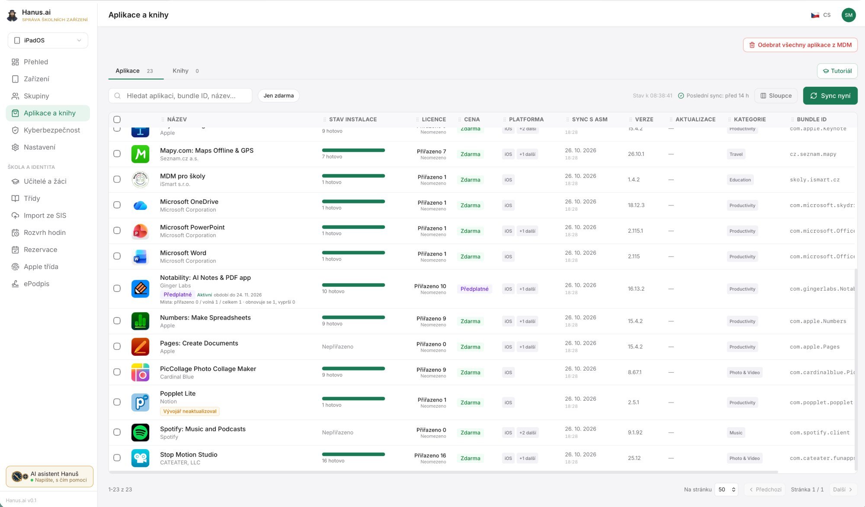
Task: Click the Pages app icon
Action: (140, 347)
